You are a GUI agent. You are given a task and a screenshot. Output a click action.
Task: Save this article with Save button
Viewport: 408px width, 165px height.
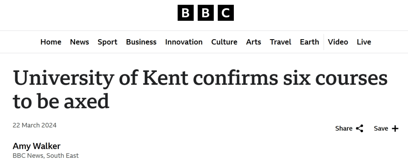(x=381, y=128)
